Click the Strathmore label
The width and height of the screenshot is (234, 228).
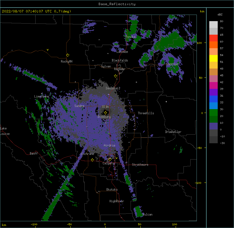click(140, 165)
